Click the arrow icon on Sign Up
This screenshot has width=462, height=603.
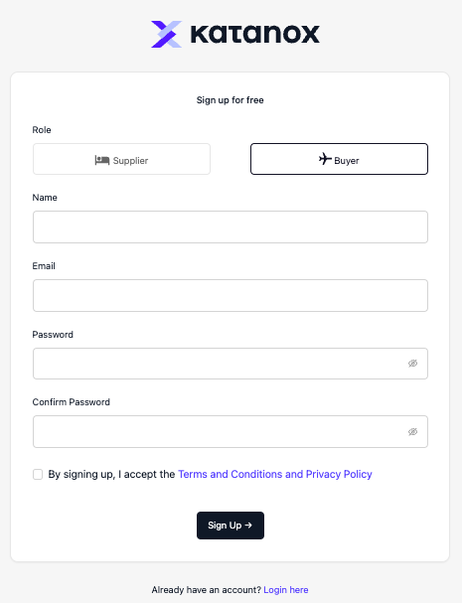[248, 525]
